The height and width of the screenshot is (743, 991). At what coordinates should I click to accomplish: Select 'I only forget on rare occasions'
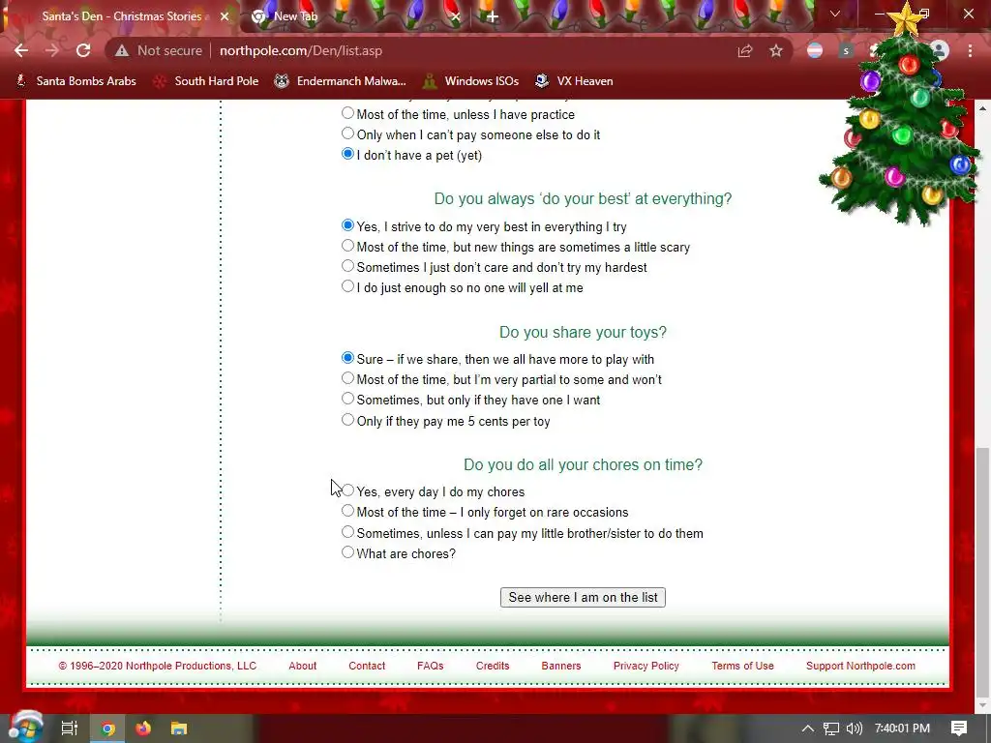pyautogui.click(x=347, y=511)
